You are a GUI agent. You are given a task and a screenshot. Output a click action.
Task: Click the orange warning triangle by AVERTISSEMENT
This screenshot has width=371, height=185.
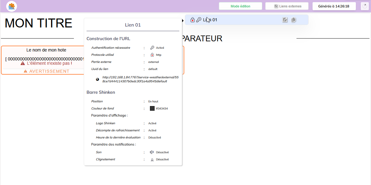[25, 71]
